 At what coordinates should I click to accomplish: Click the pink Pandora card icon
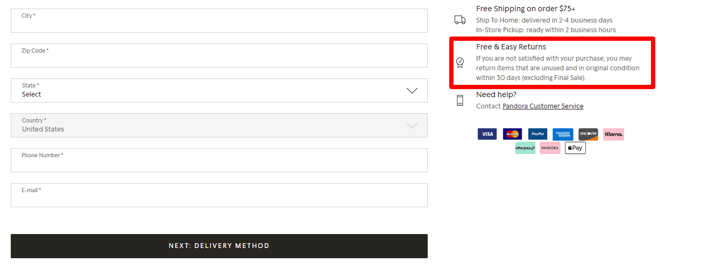pyautogui.click(x=550, y=148)
